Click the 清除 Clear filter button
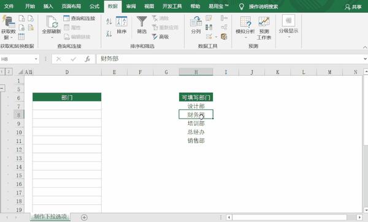The image size is (368, 222). tap(161, 18)
